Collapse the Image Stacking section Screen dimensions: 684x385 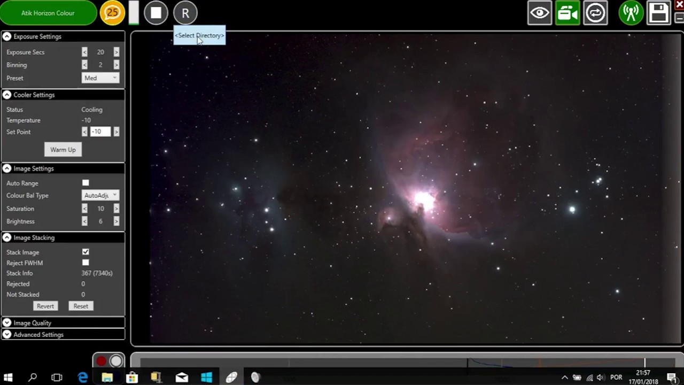7,237
